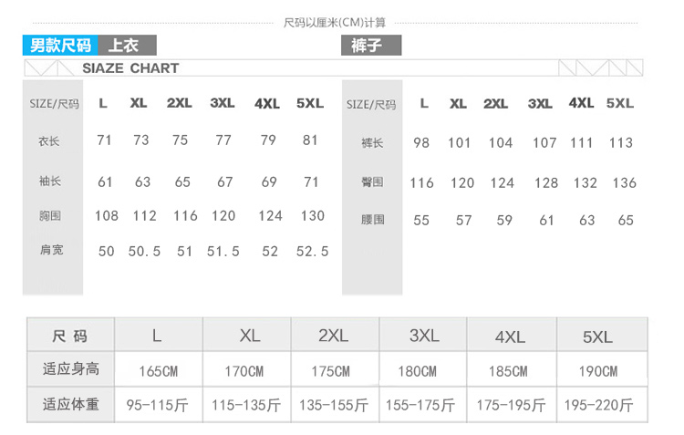The width and height of the screenshot is (684, 435).
Task: Click the 袖长 row label
Action: click(50, 181)
